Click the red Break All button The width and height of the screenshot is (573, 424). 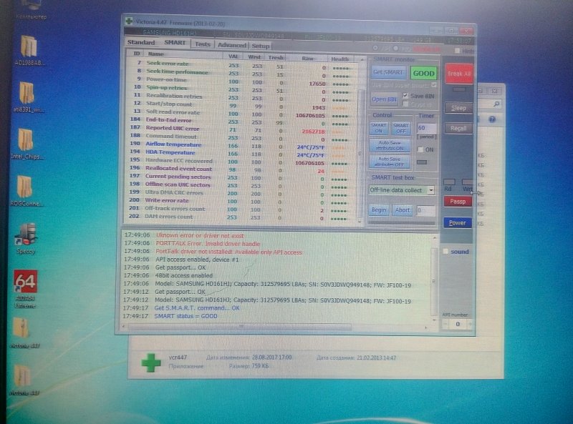(x=458, y=74)
